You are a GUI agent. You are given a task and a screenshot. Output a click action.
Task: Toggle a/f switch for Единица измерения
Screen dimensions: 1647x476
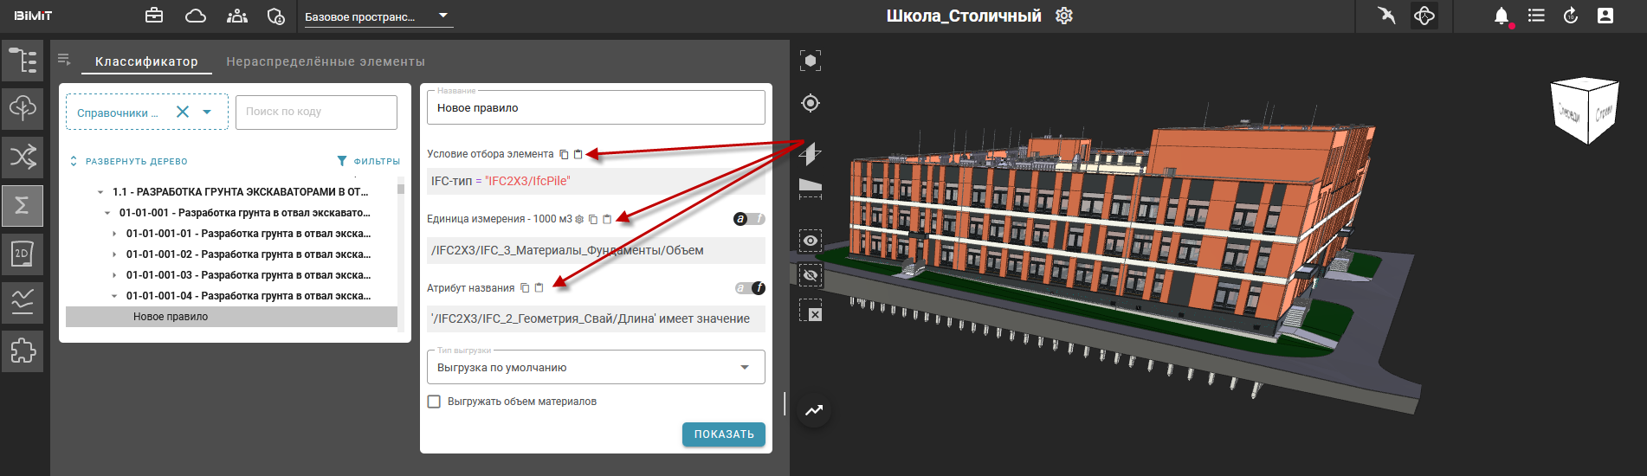(x=749, y=219)
